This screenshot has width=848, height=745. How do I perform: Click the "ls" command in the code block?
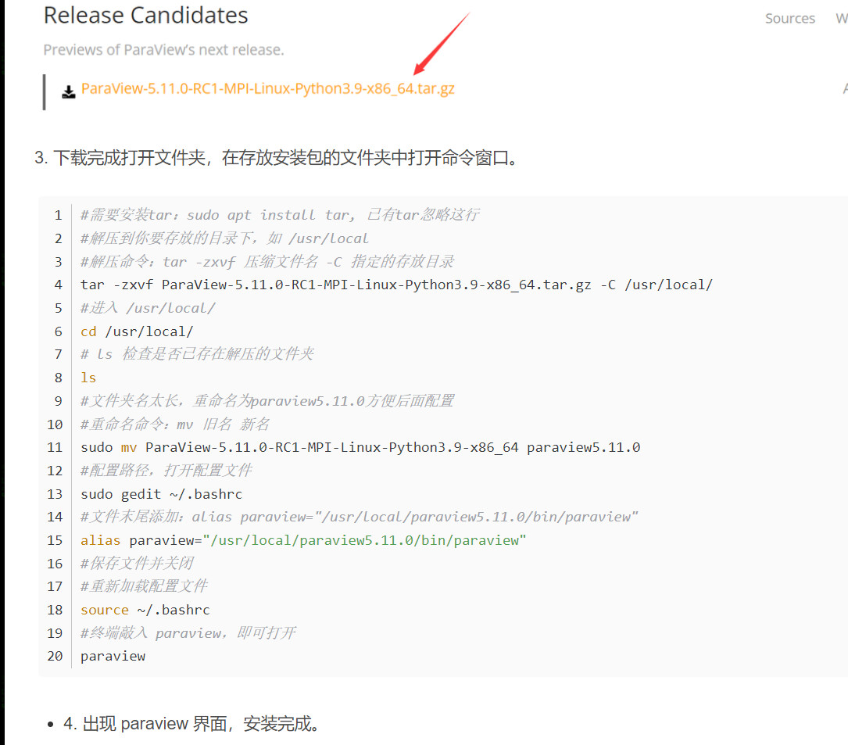(x=88, y=378)
